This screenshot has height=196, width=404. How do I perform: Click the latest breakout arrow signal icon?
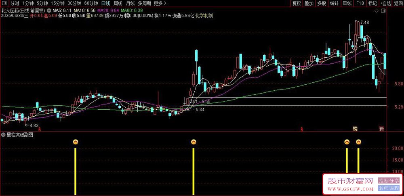[x=358, y=142]
